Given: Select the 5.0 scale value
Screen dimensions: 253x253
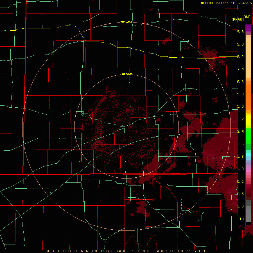Looking at the screenshot, I should coord(240,107).
